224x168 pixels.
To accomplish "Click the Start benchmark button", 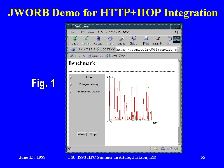I will tap(82, 134).
